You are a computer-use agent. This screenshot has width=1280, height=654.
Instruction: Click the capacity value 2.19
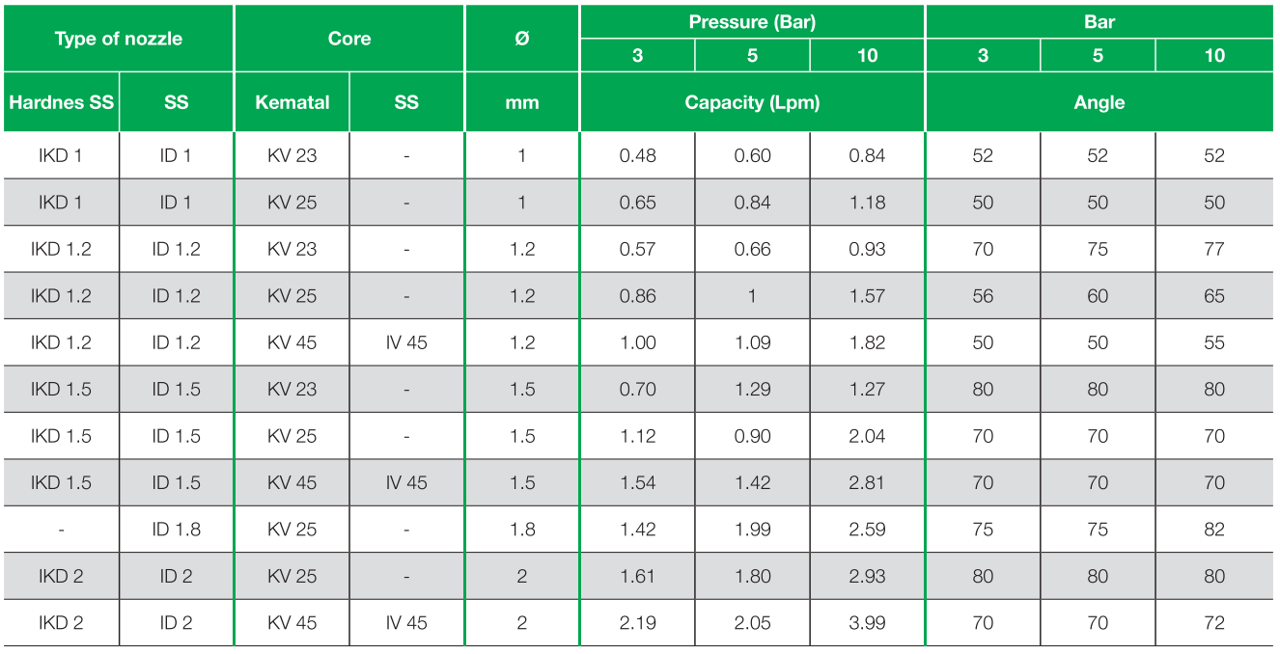tap(637, 623)
